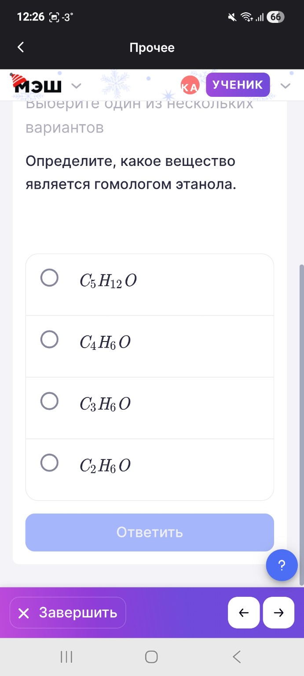Switch to УЧЕНИК mode
The image size is (304, 676).
click(238, 84)
